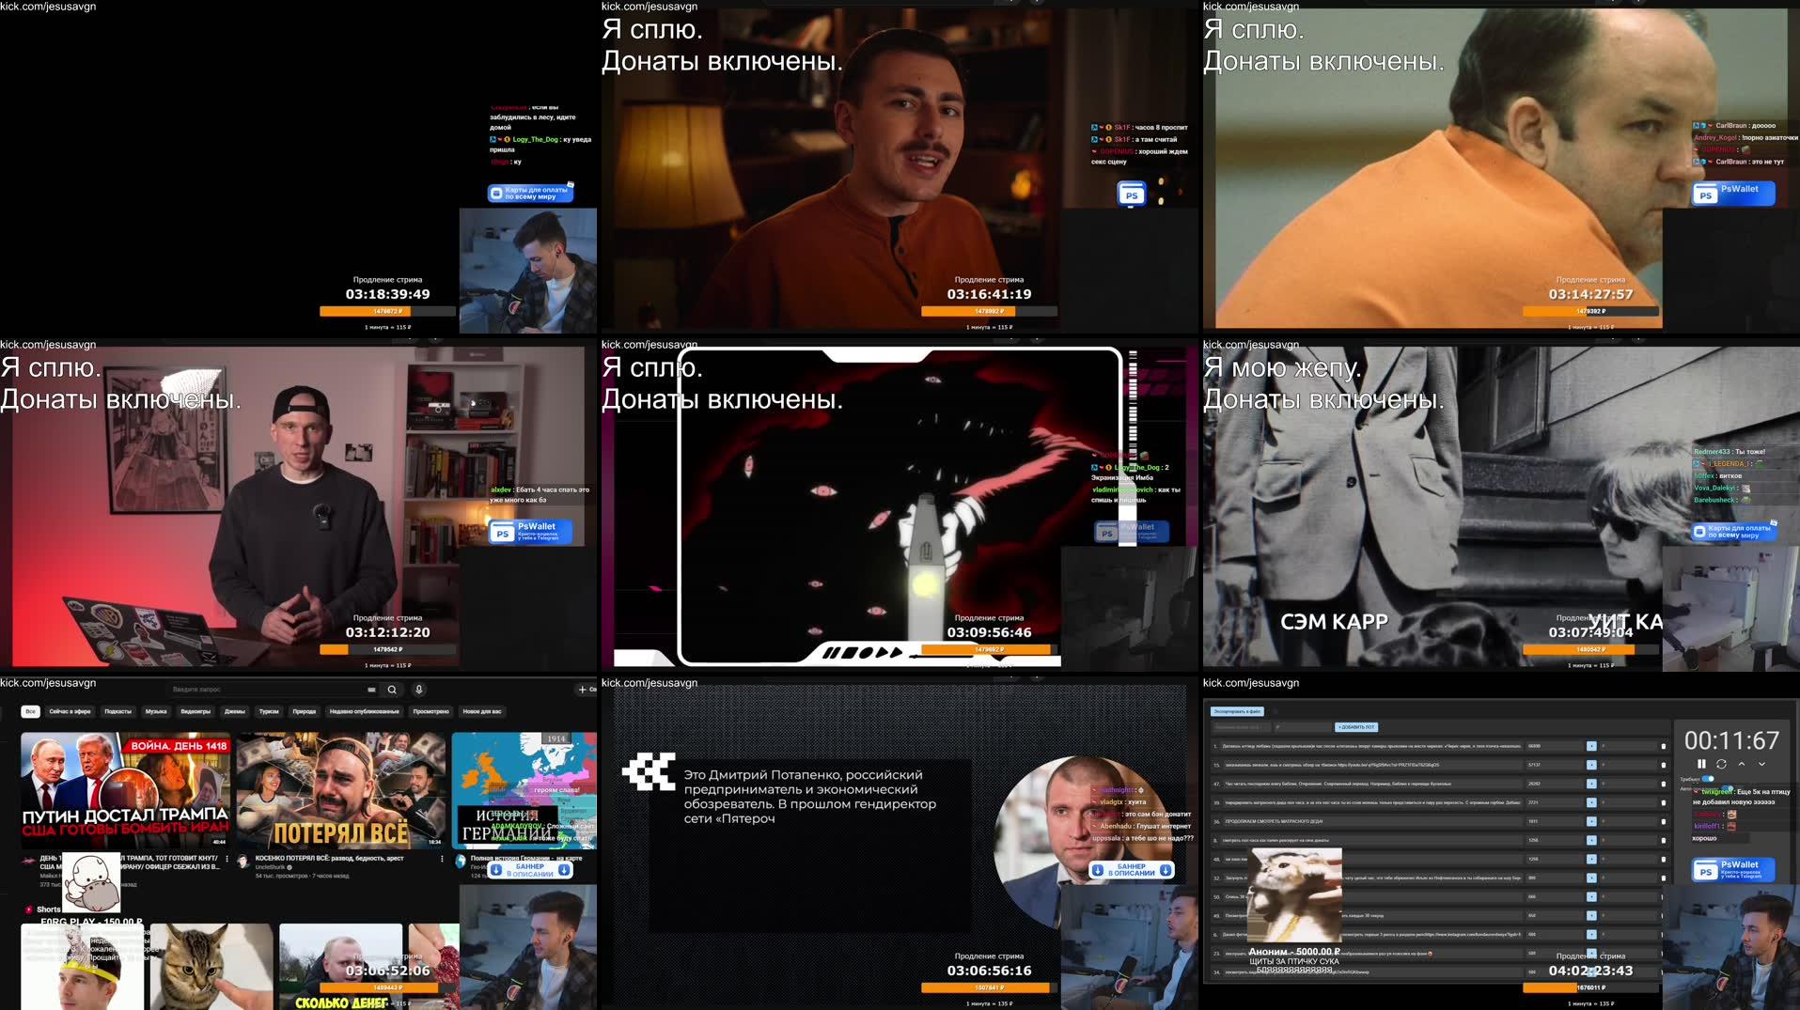Decrease timer with the down chevron
The width and height of the screenshot is (1800, 1010).
tap(1761, 765)
